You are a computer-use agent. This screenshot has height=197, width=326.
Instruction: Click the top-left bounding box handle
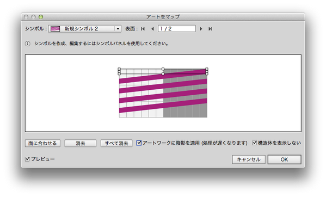(x=119, y=69)
